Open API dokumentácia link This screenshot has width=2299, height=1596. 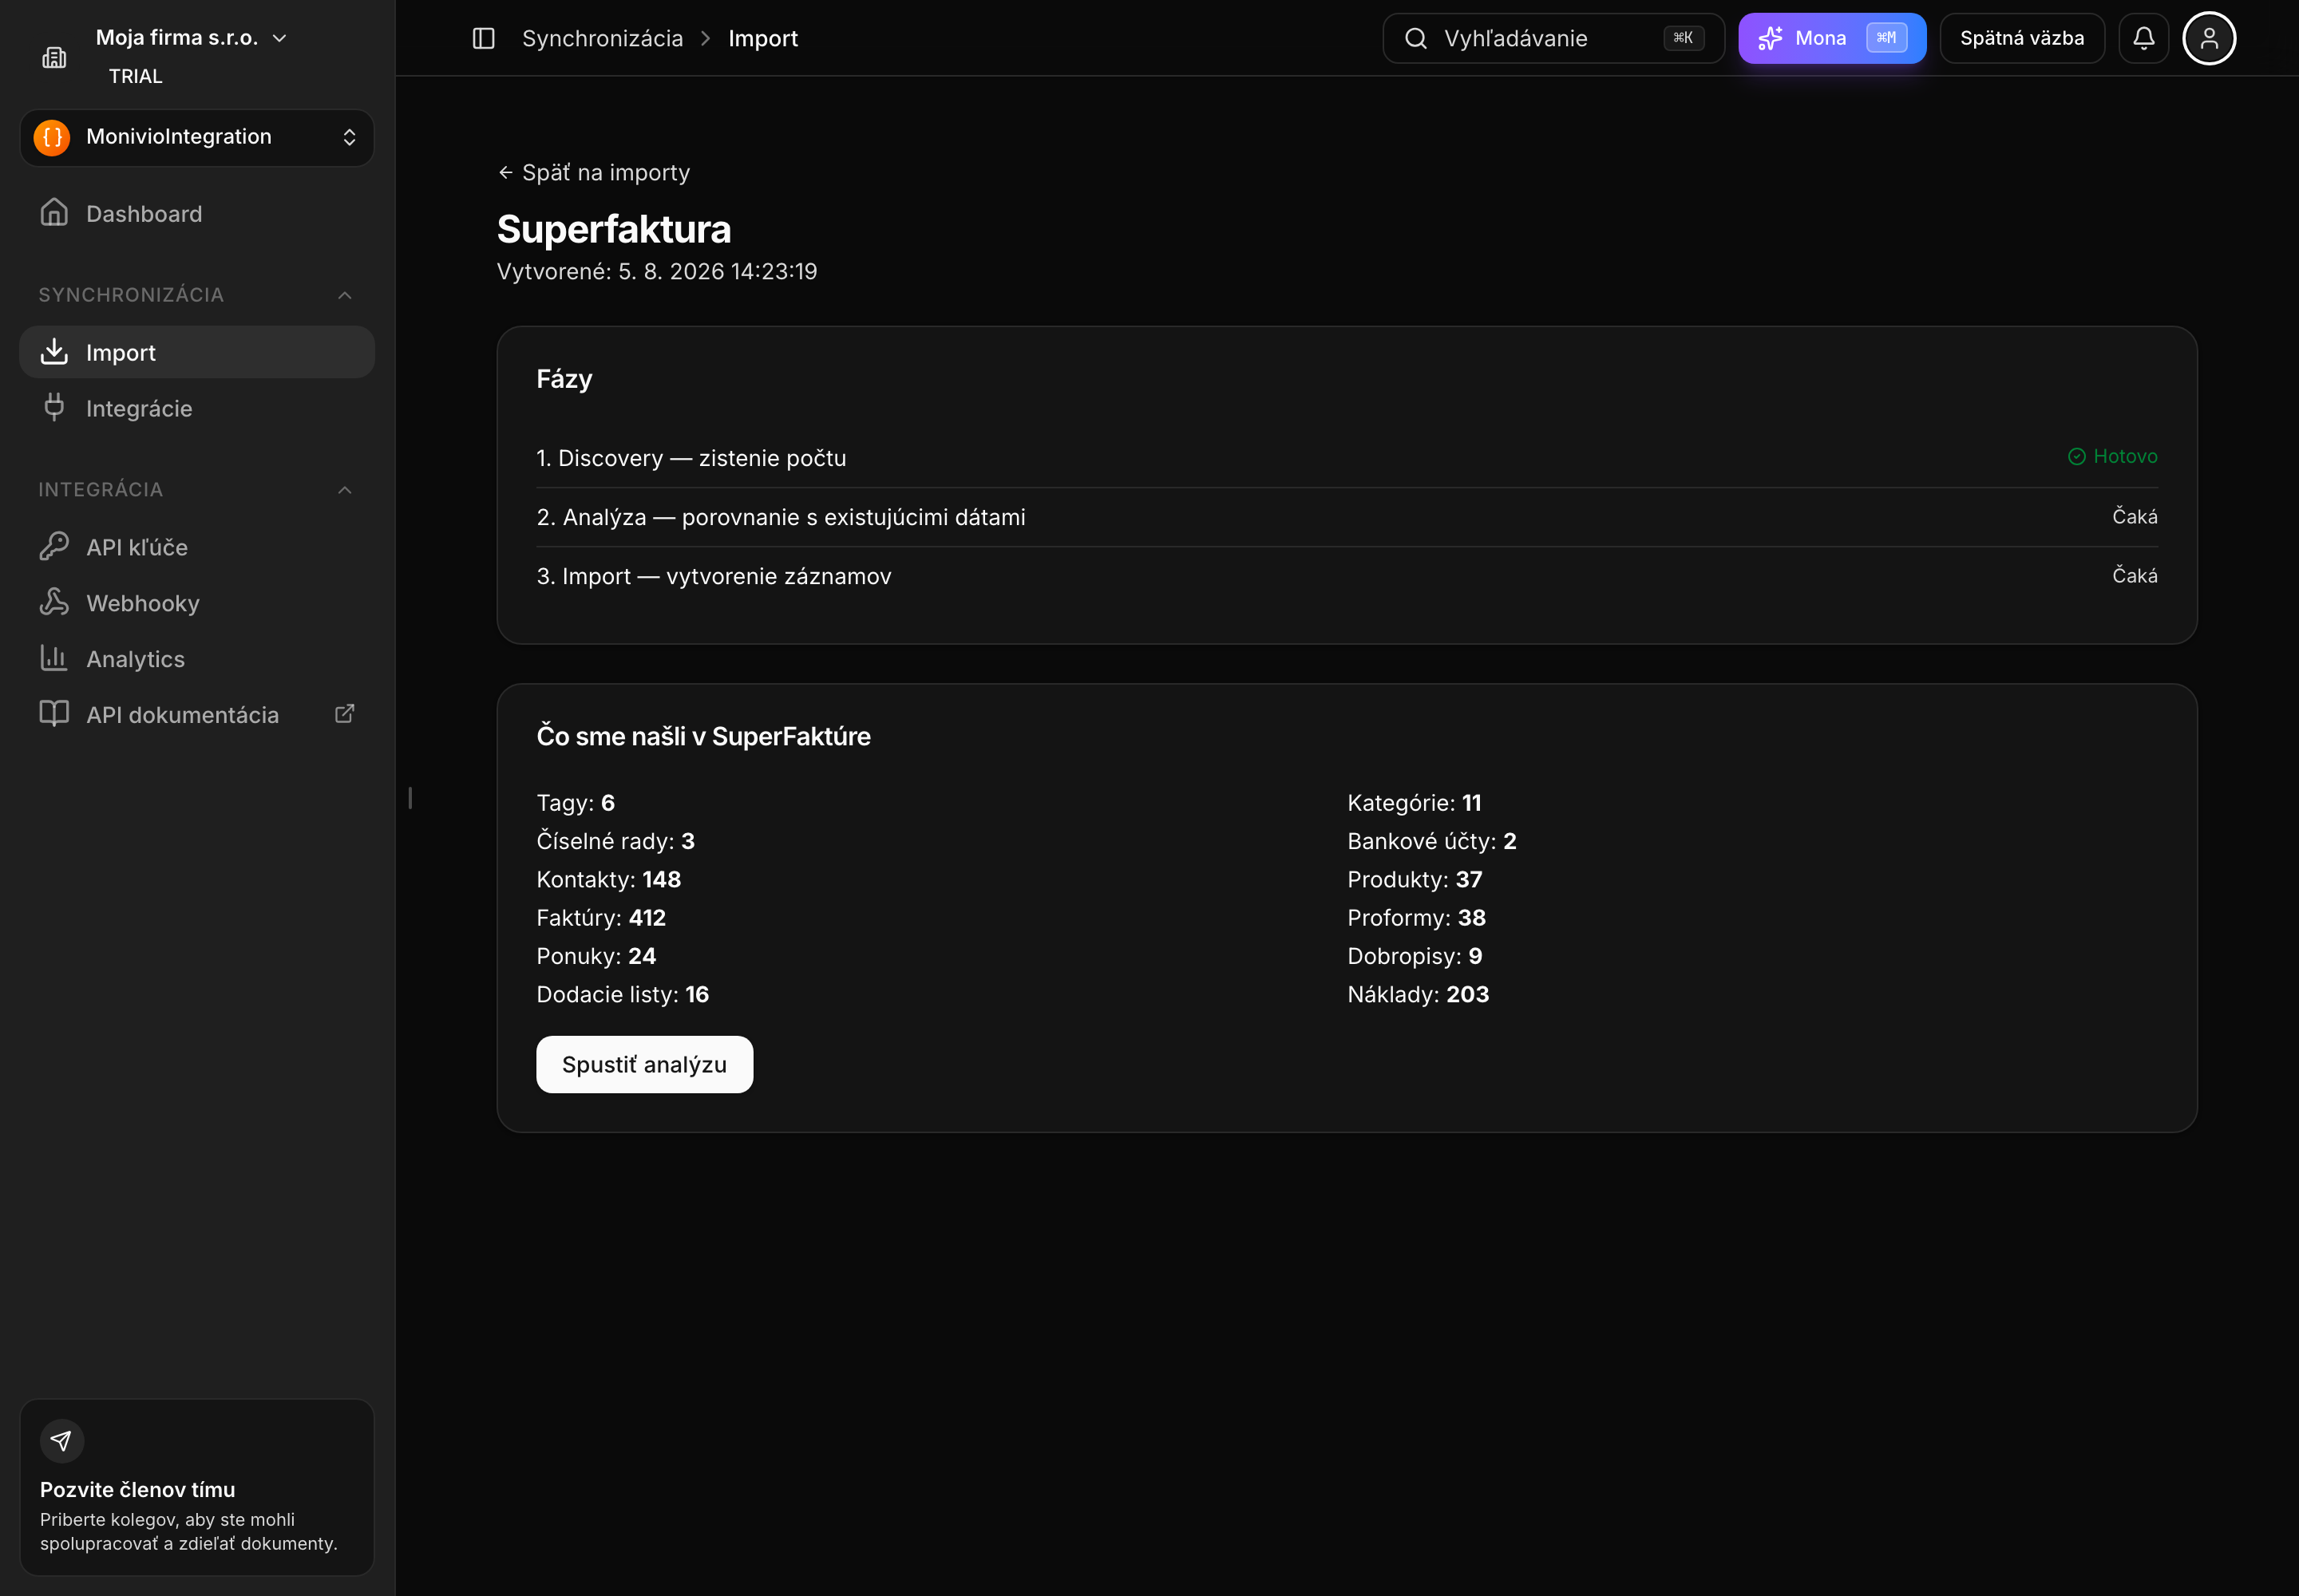coord(197,714)
